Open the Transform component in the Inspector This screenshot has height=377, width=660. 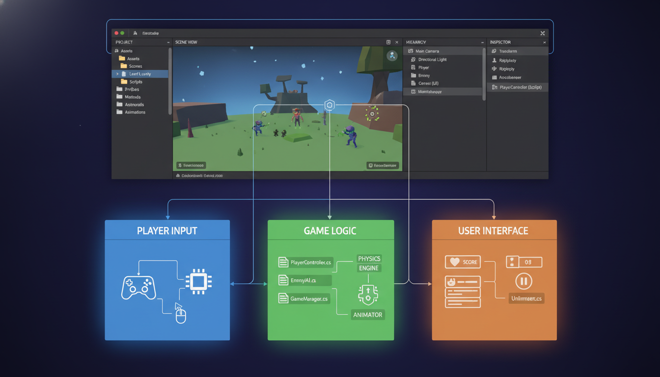pos(494,51)
